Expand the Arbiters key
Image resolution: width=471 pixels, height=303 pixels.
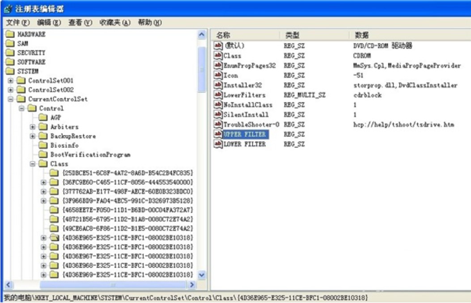pos(33,127)
